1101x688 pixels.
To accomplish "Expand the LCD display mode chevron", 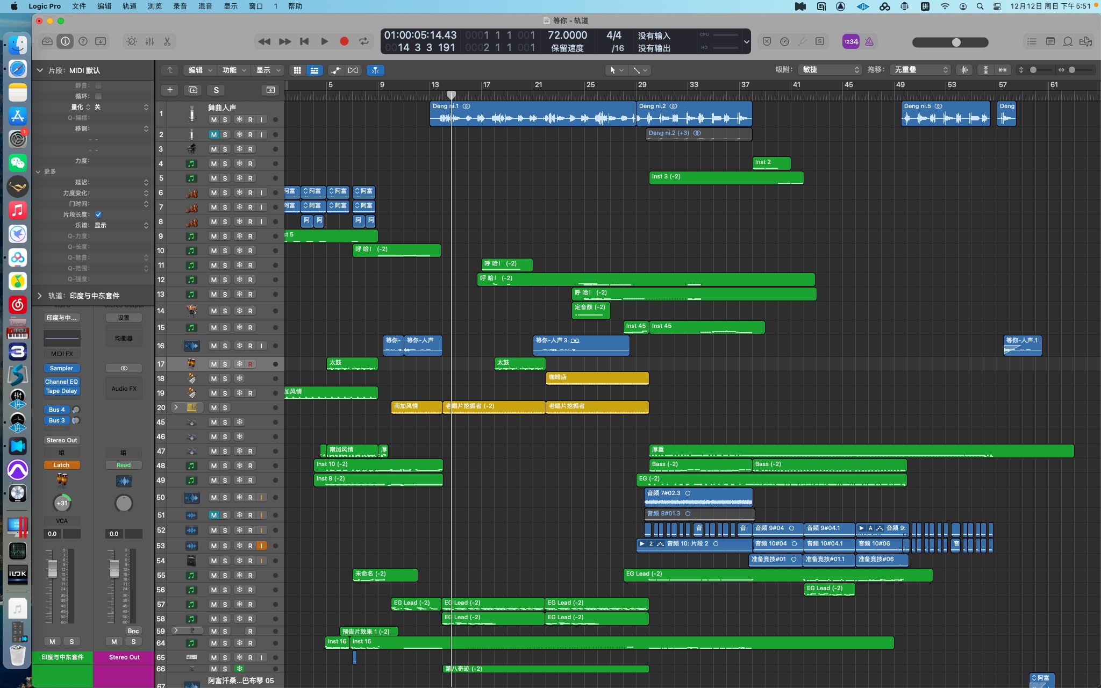I will 746,41.
